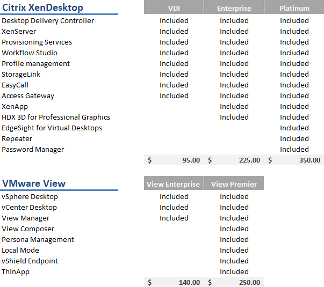Select EdgeSight for Virtual Desktops label

[x=52, y=128]
